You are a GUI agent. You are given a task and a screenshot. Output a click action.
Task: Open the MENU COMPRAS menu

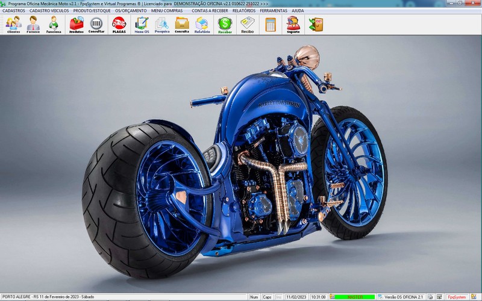tap(167, 11)
